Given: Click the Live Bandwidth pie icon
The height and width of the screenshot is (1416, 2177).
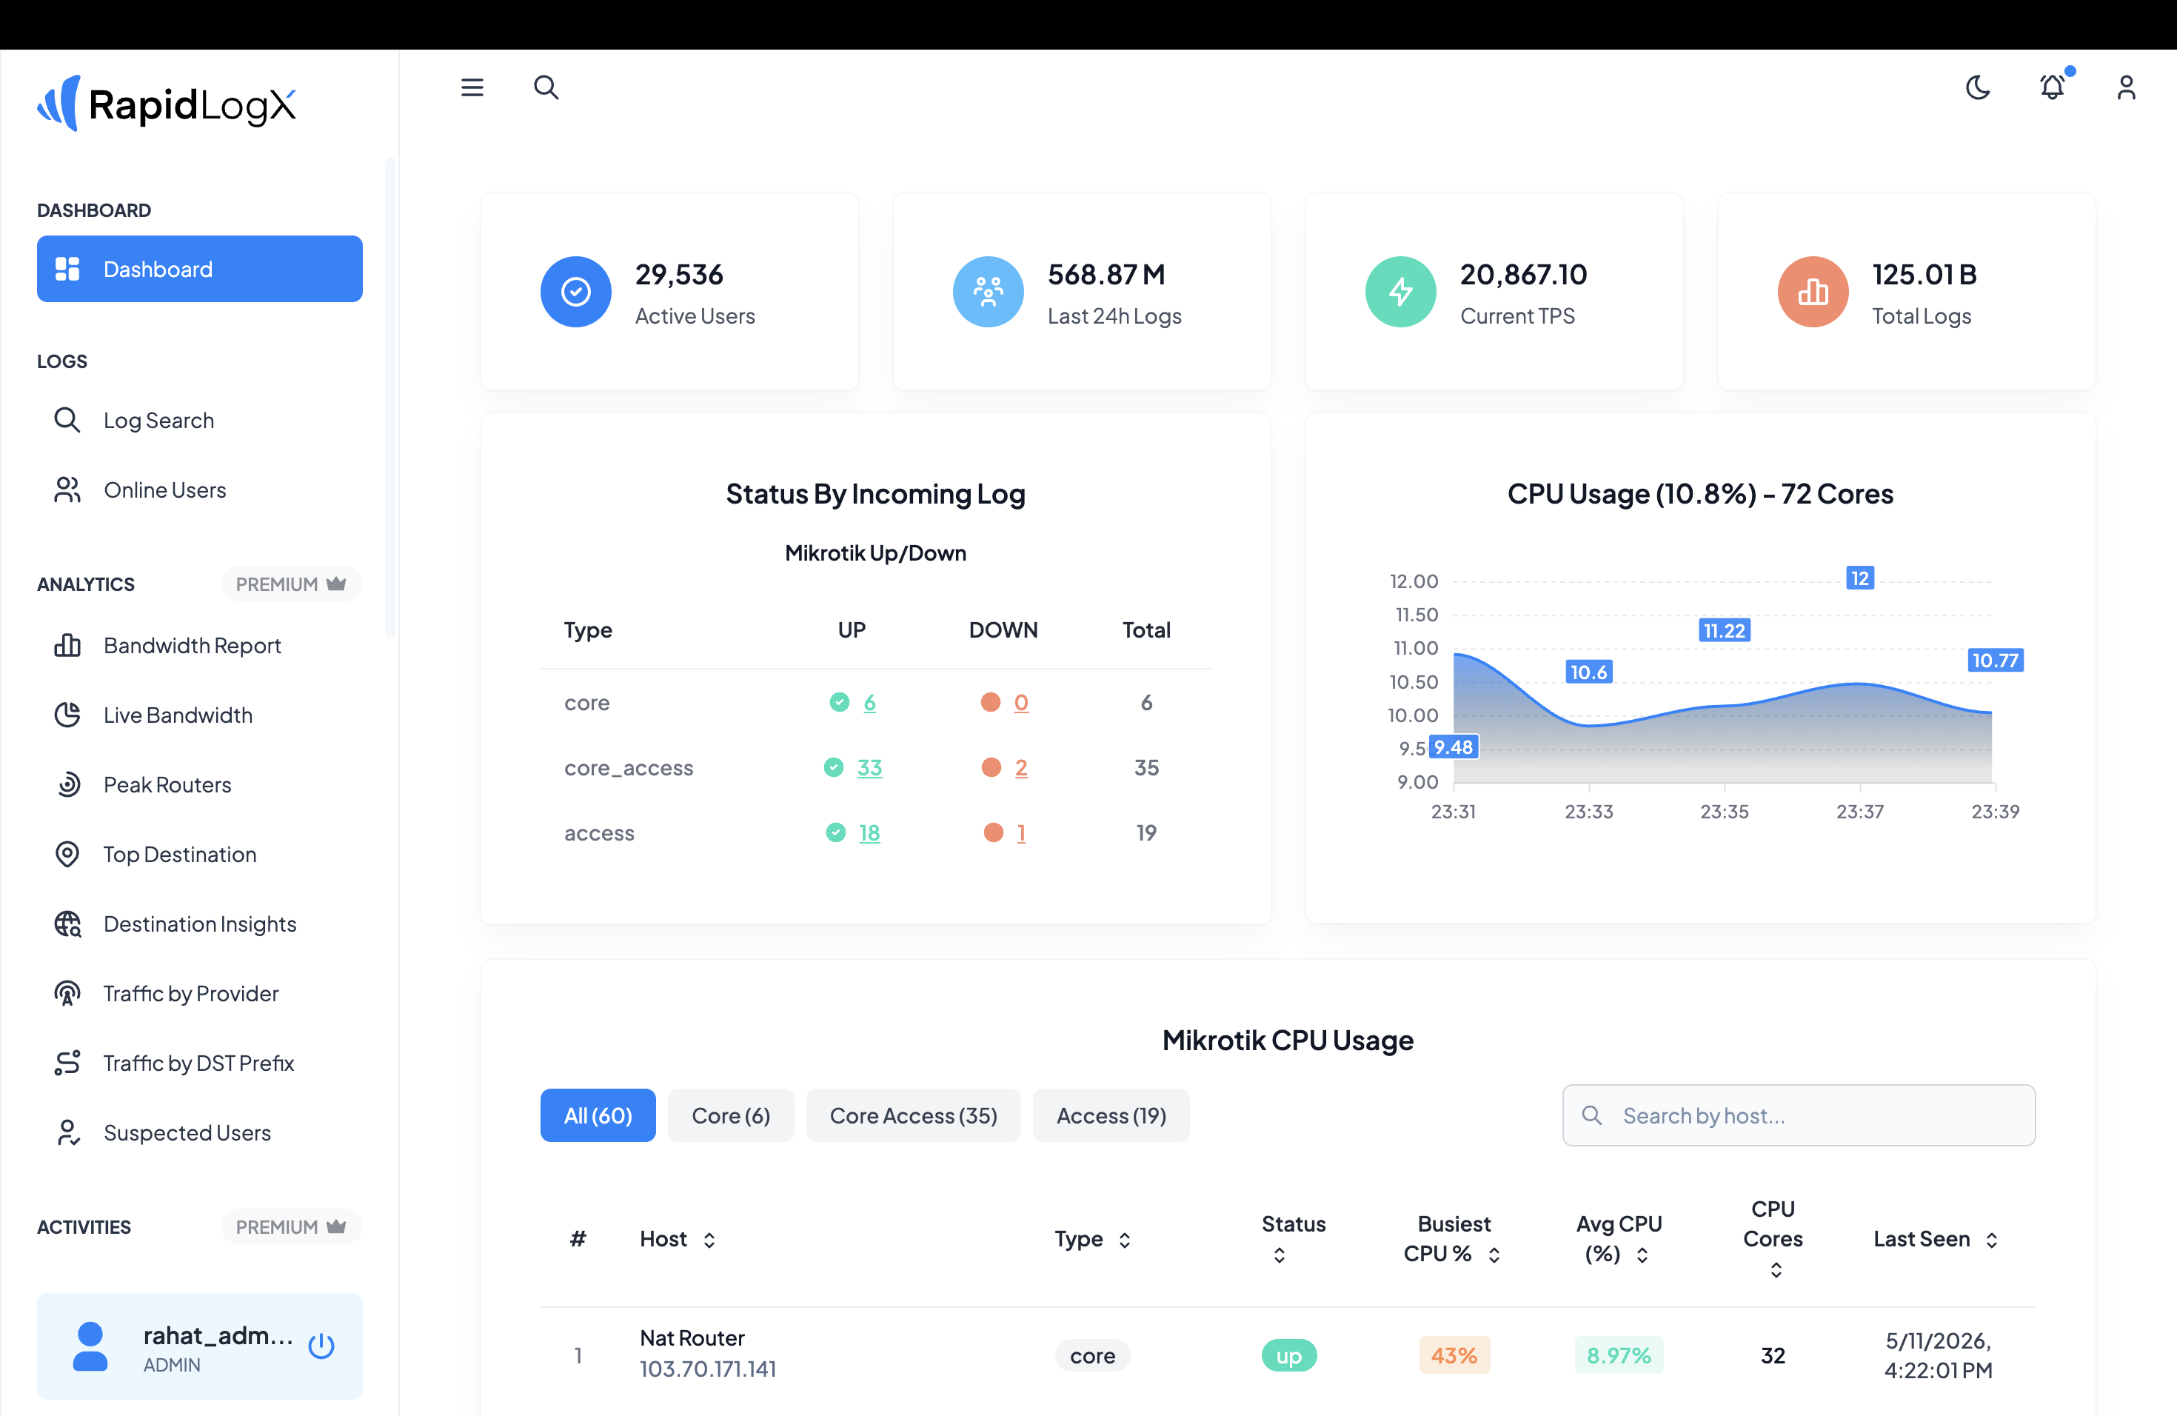Looking at the screenshot, I should pos(67,715).
